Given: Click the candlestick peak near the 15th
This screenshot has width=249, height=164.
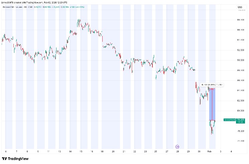Looking at the screenshot, I should tap(79, 21).
